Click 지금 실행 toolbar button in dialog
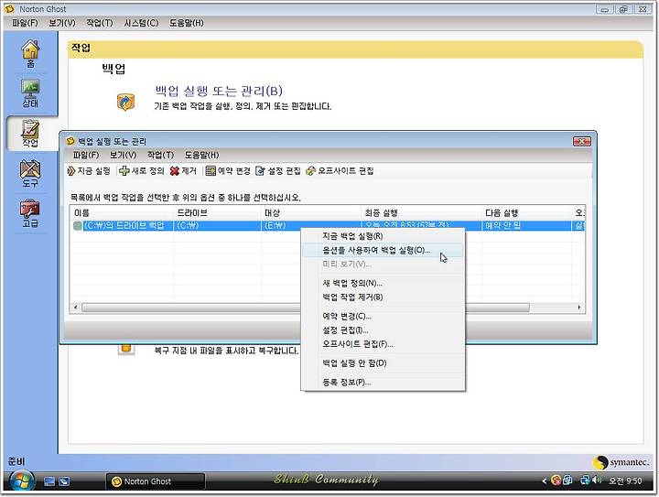659x497 pixels. (x=89, y=170)
